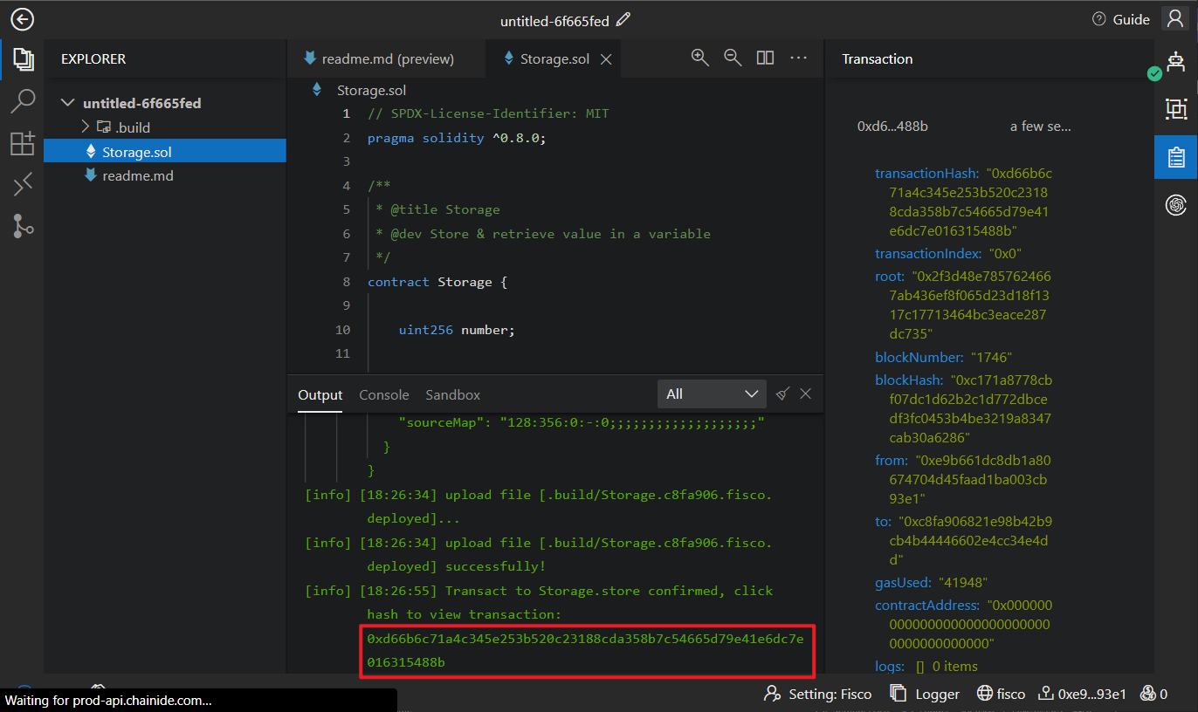Clear output with the broom icon
Image resolution: width=1198 pixels, height=712 pixels.
pyautogui.click(x=782, y=394)
